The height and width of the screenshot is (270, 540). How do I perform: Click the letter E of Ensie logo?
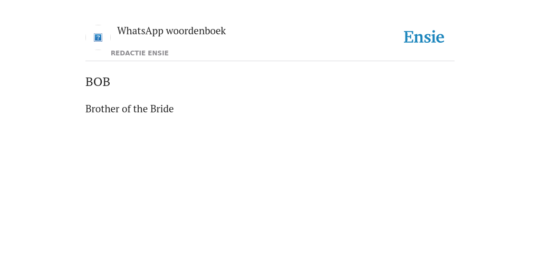pyautogui.click(x=409, y=37)
